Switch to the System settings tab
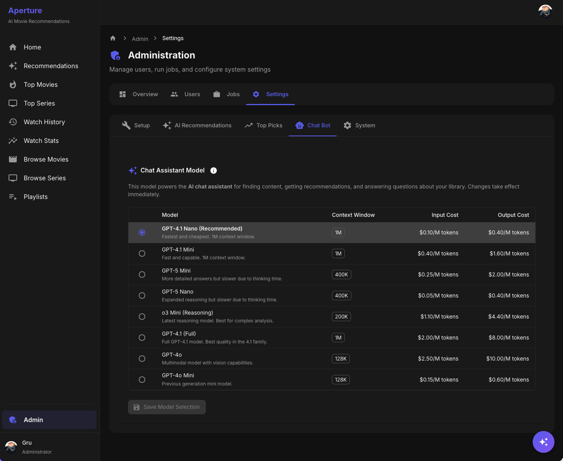The image size is (563, 461). click(359, 125)
